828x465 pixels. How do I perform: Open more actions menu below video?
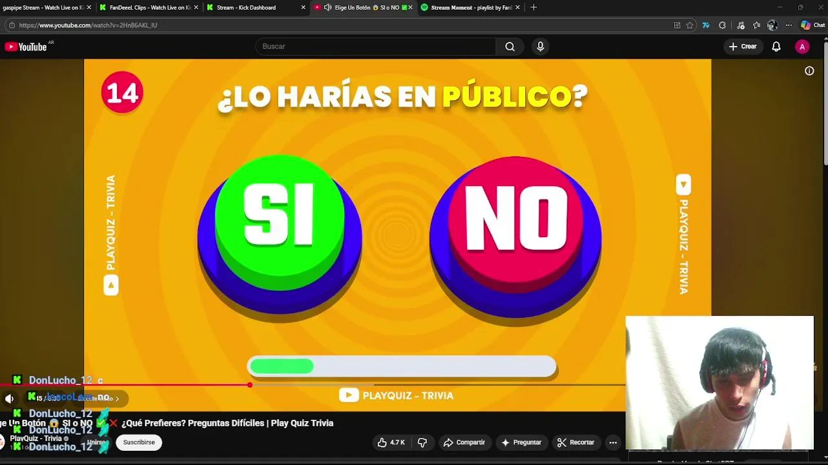[x=613, y=442]
